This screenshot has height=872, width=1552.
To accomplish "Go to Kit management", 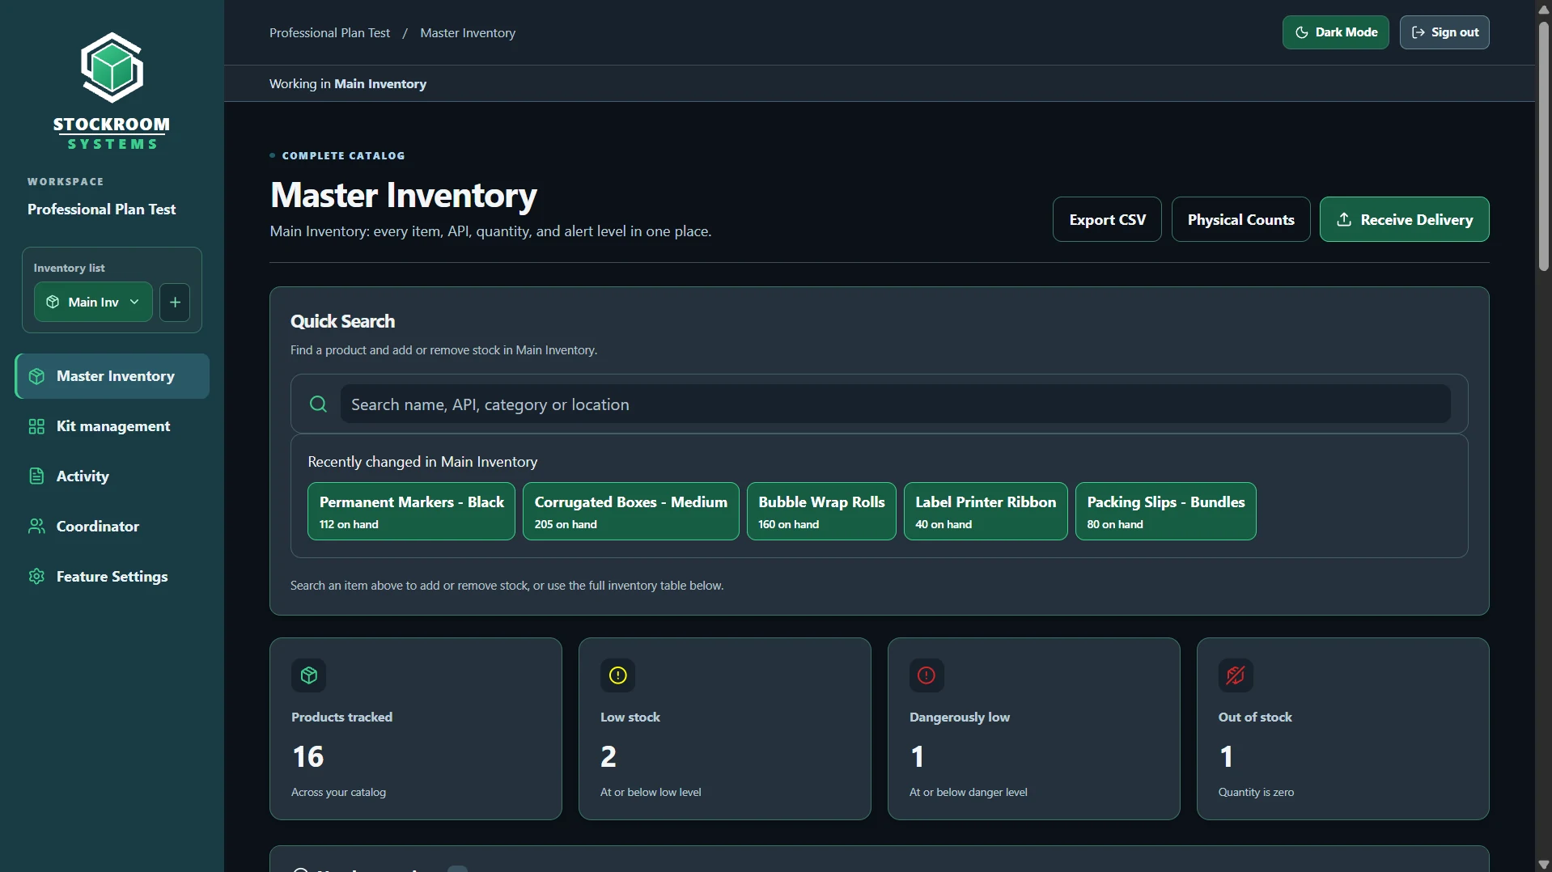I will [112, 426].
